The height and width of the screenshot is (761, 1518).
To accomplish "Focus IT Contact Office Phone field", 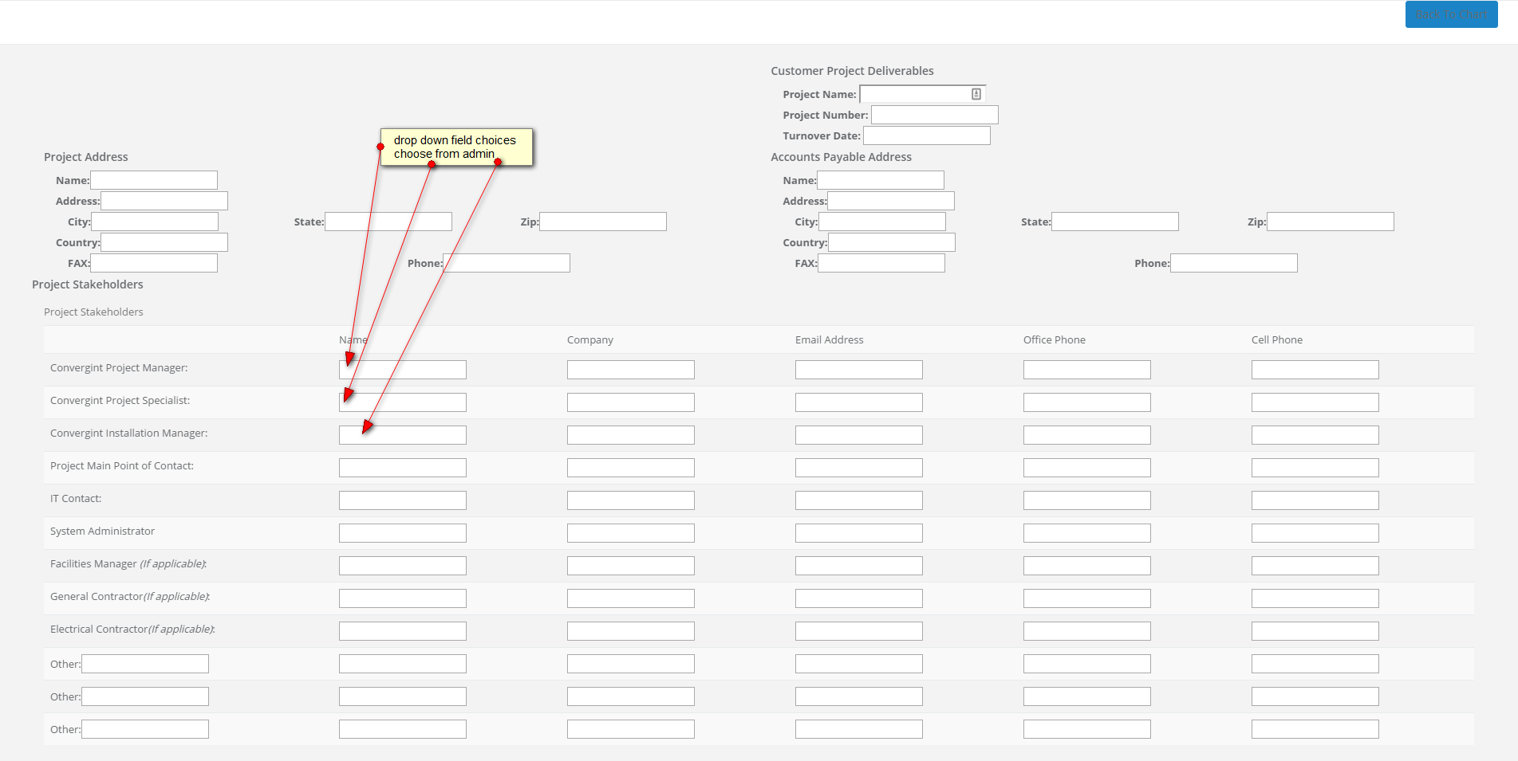I will [x=1086, y=500].
